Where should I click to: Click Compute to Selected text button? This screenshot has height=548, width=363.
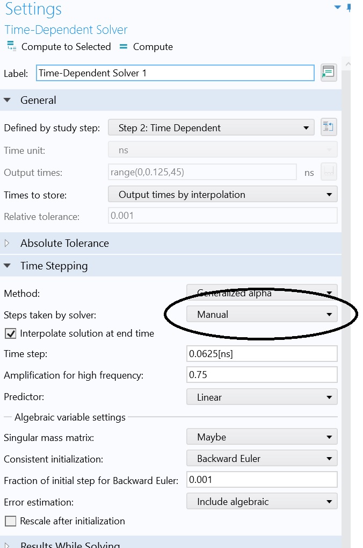point(66,46)
